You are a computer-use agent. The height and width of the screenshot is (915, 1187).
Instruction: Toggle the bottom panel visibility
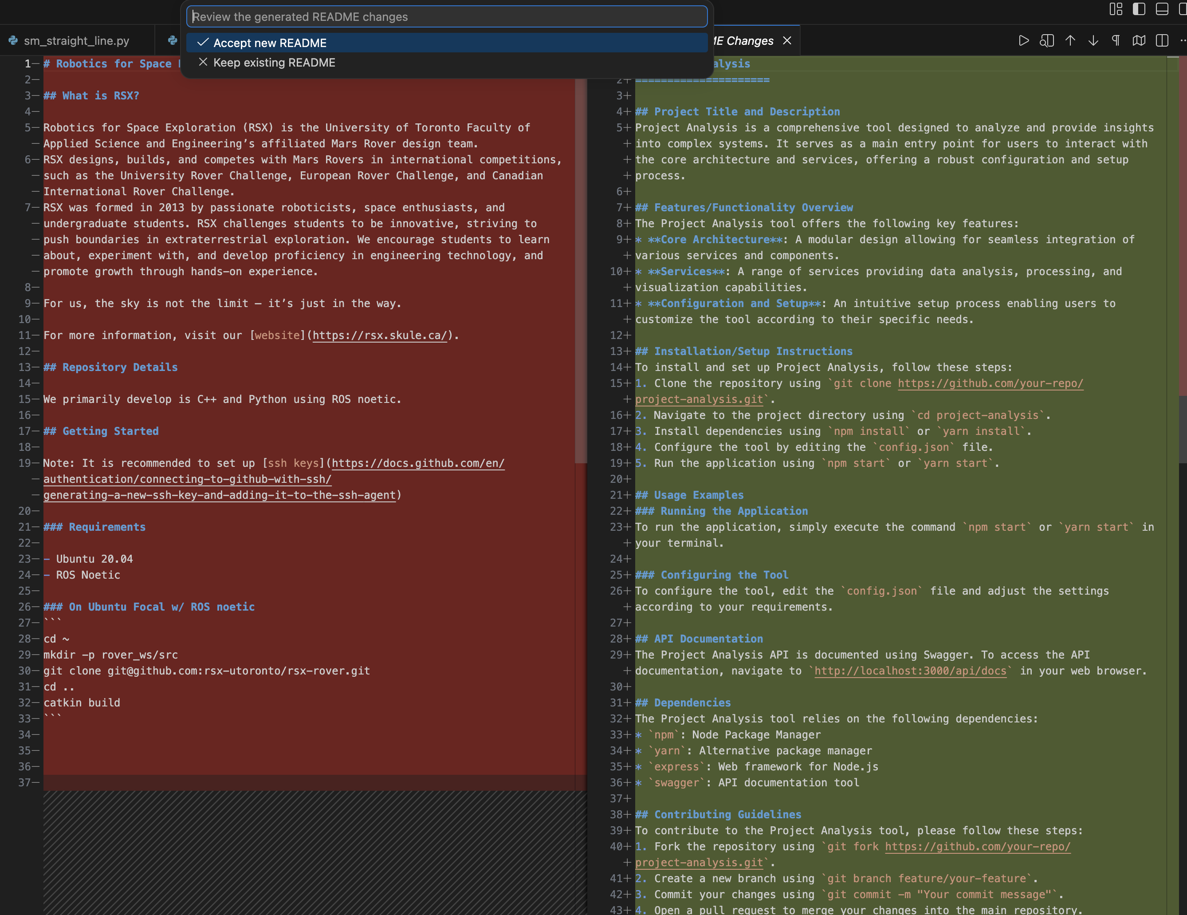[x=1162, y=9]
